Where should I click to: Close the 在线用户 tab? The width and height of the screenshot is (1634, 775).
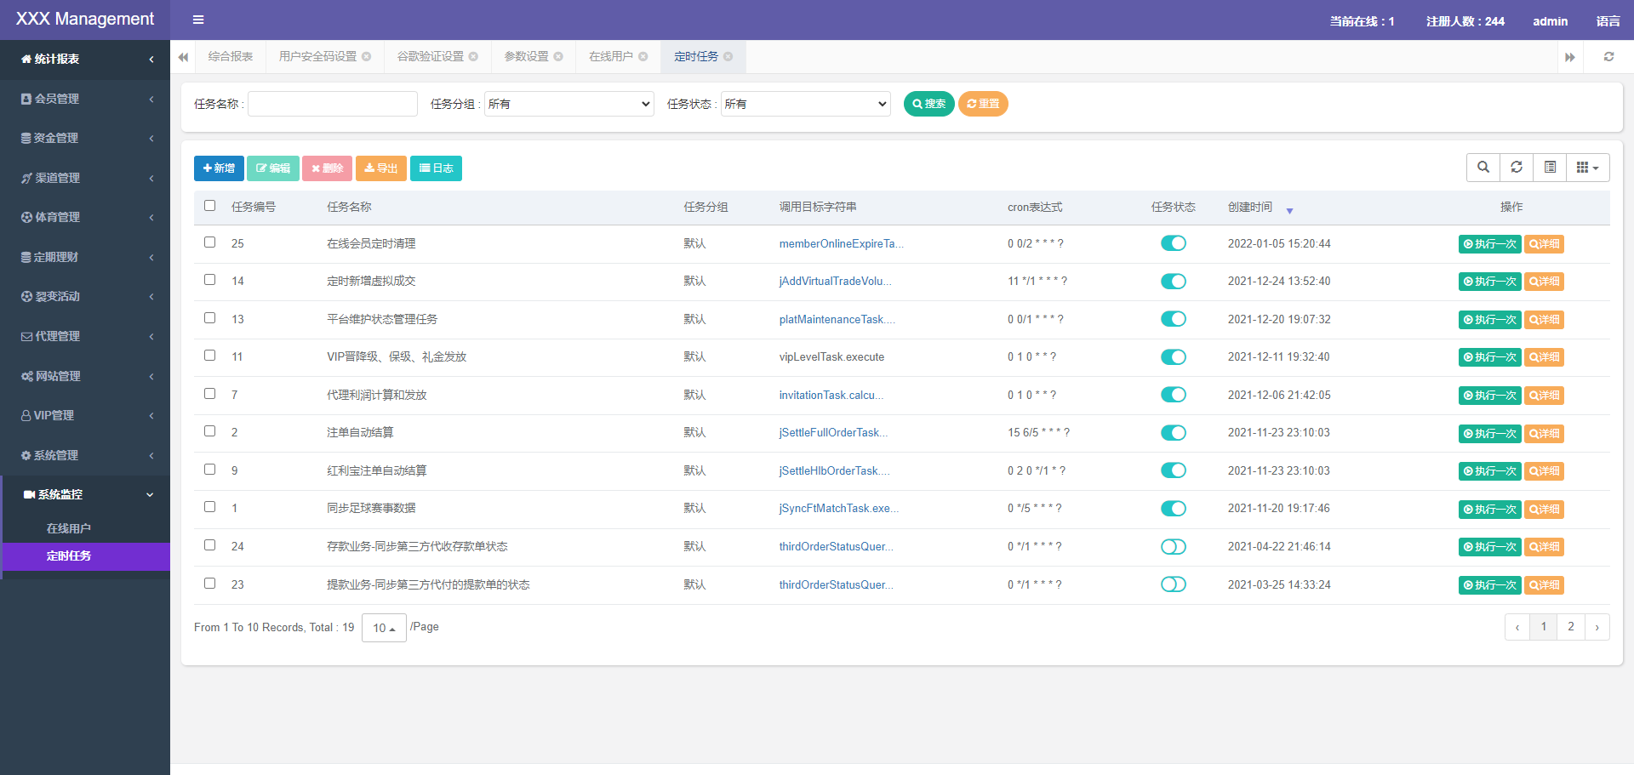643,57
